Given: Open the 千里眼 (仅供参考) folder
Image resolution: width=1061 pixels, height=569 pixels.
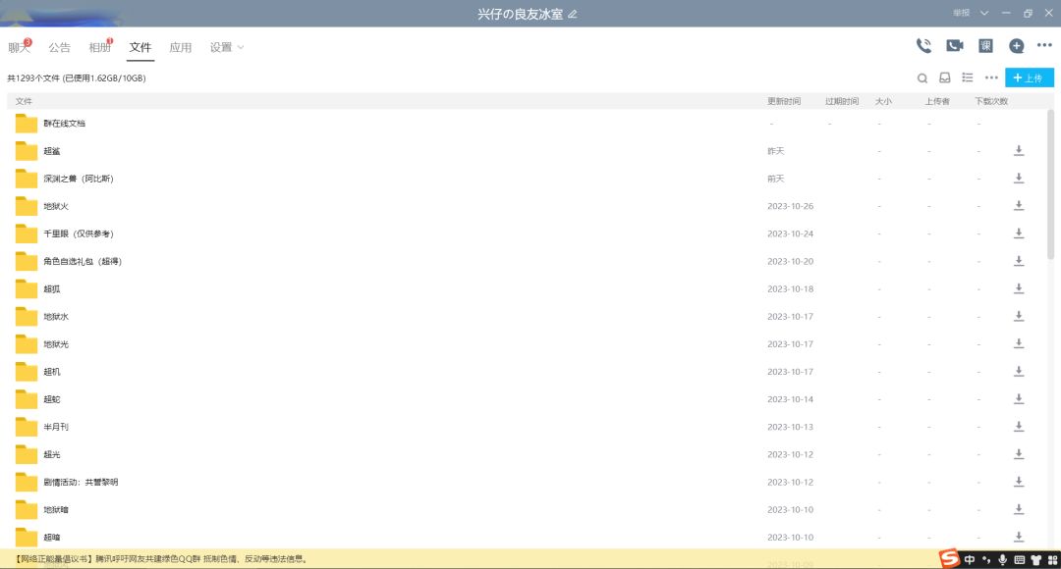Looking at the screenshot, I should [79, 233].
